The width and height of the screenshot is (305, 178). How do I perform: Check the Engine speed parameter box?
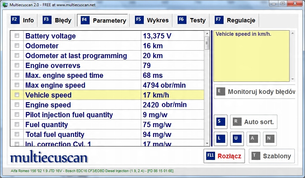point(17,105)
